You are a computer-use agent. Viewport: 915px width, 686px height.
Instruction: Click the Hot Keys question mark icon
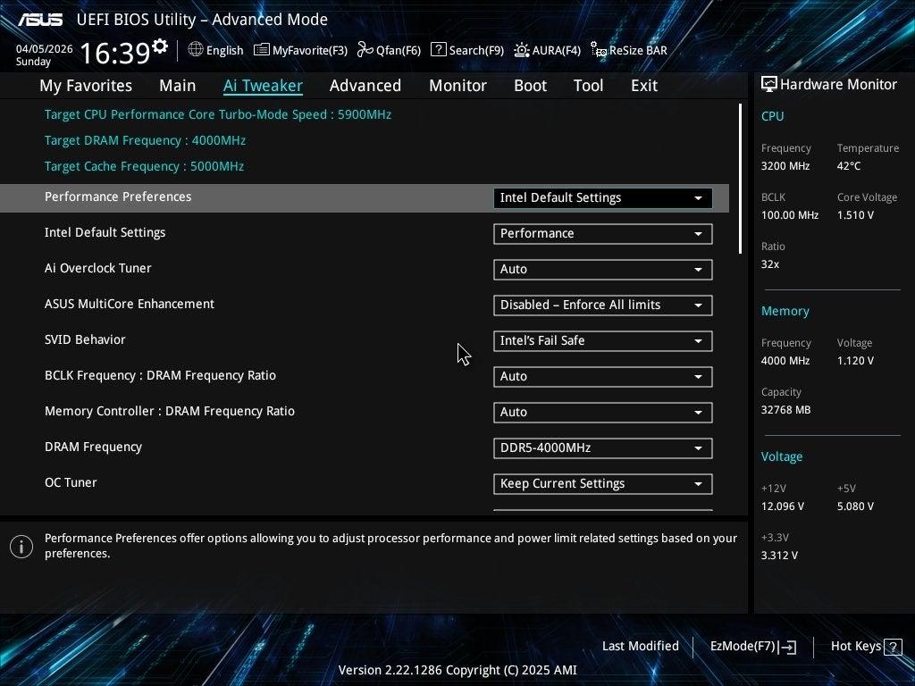pyautogui.click(x=893, y=646)
